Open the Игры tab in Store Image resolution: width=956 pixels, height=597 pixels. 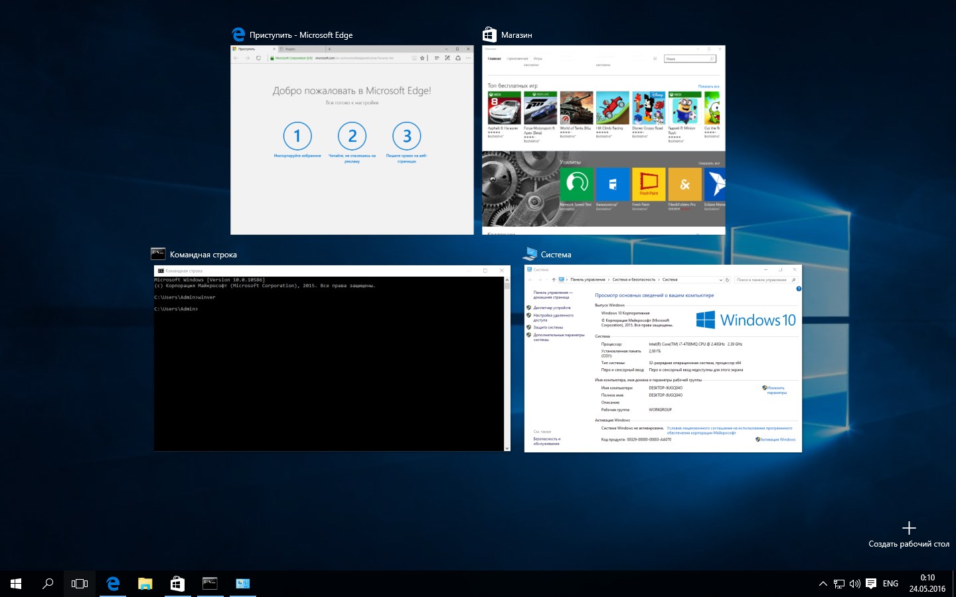[538, 58]
